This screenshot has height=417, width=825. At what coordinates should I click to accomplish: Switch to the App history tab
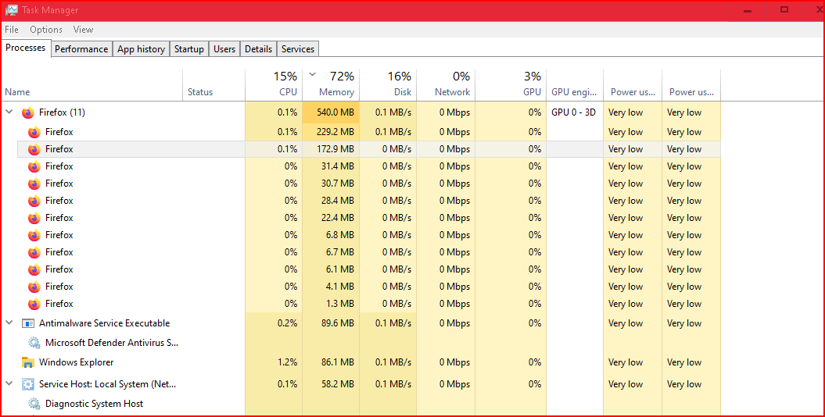click(x=141, y=49)
